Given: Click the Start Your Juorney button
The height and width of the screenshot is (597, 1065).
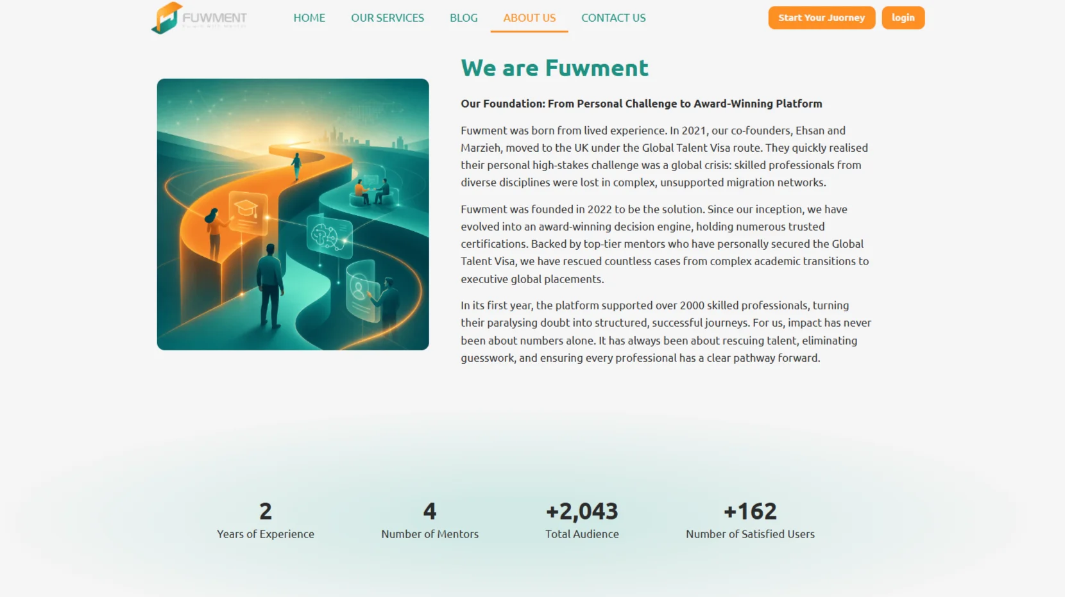Looking at the screenshot, I should point(822,18).
